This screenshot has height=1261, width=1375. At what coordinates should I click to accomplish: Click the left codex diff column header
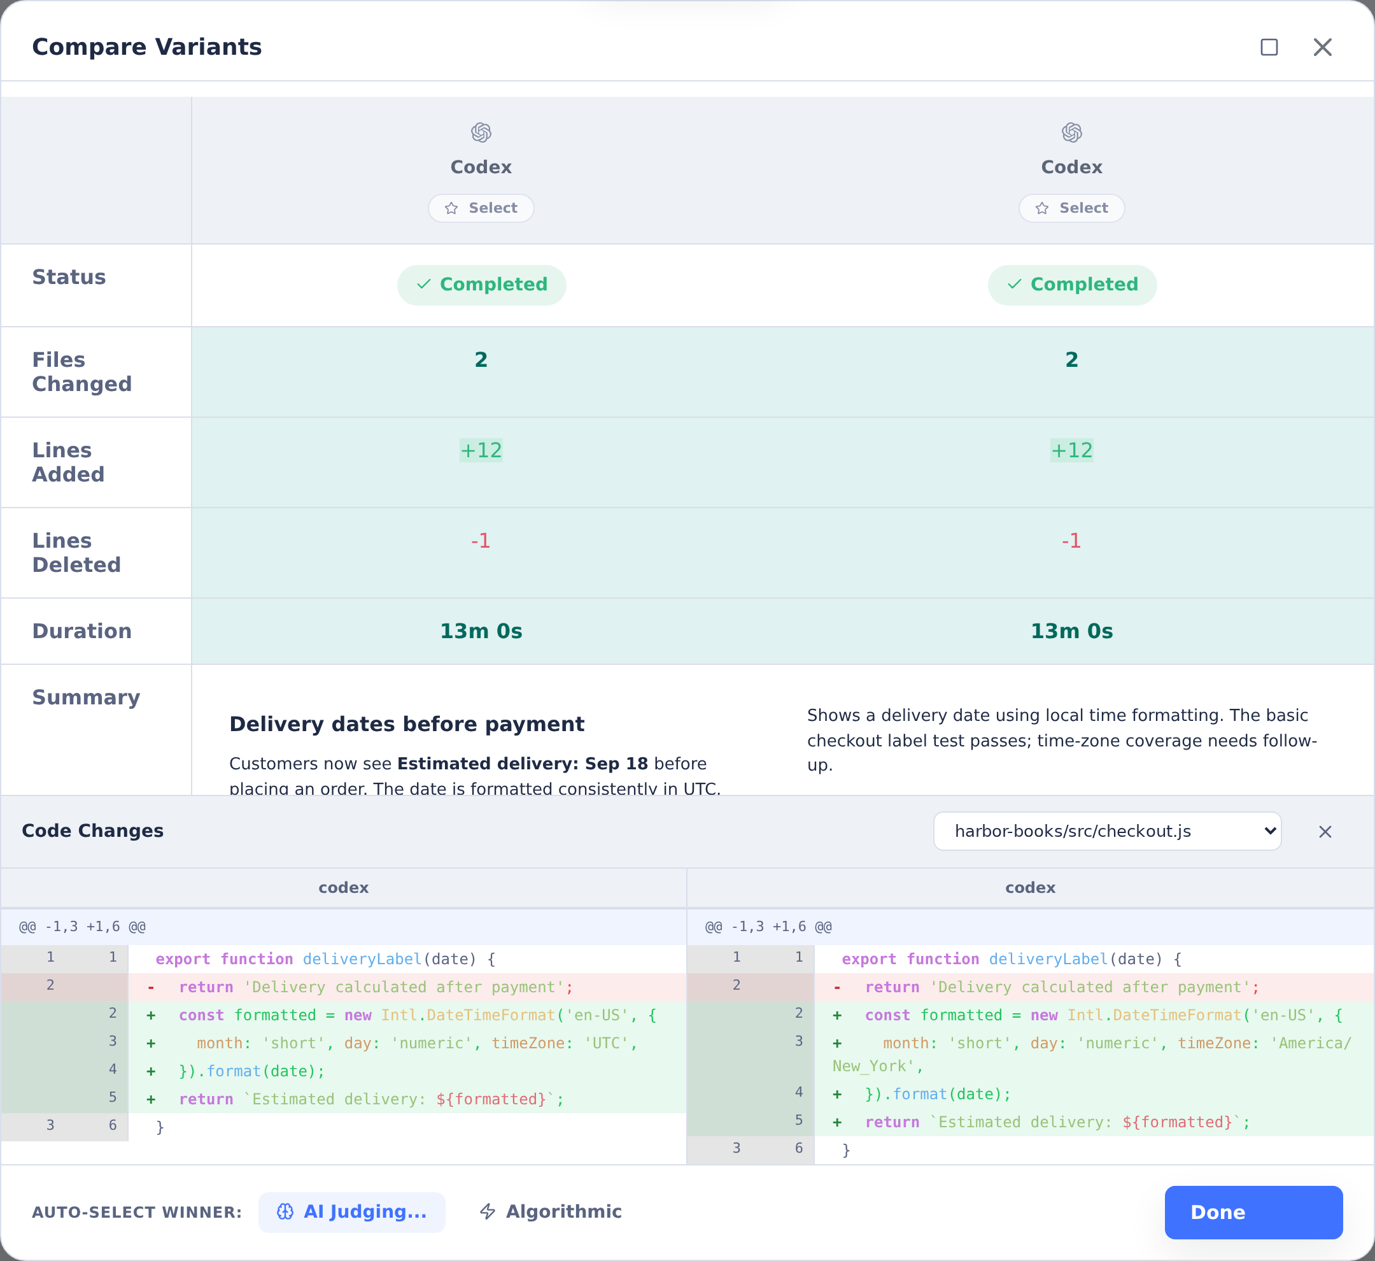click(x=343, y=888)
